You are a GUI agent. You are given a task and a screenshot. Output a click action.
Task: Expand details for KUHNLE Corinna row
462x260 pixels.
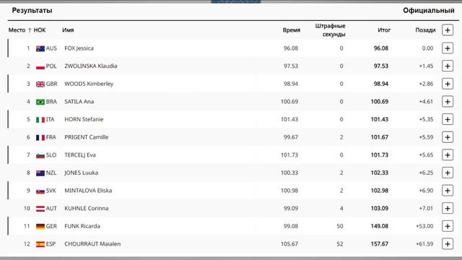(x=448, y=209)
